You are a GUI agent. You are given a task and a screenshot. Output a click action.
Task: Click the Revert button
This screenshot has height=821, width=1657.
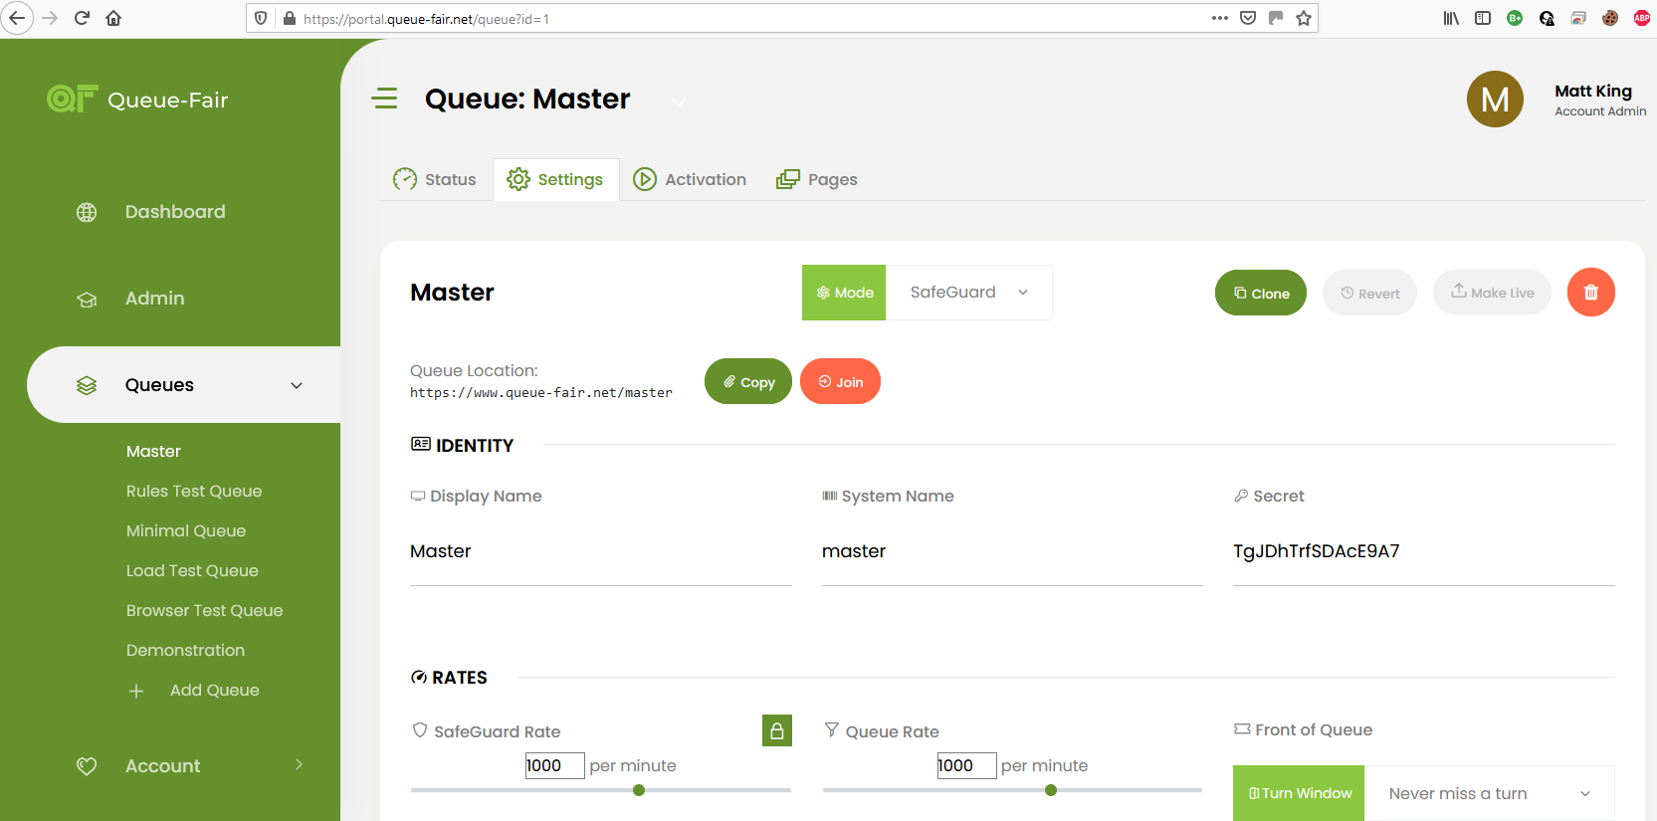pyautogui.click(x=1369, y=293)
